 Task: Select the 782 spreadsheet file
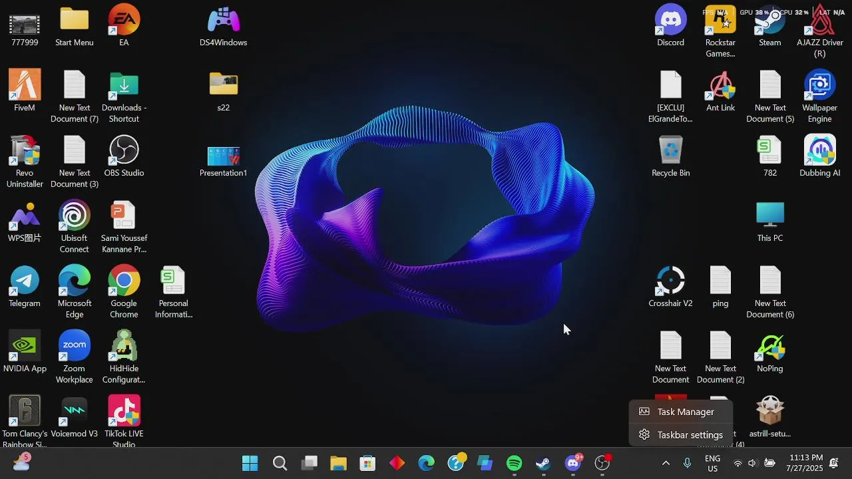pyautogui.click(x=770, y=156)
